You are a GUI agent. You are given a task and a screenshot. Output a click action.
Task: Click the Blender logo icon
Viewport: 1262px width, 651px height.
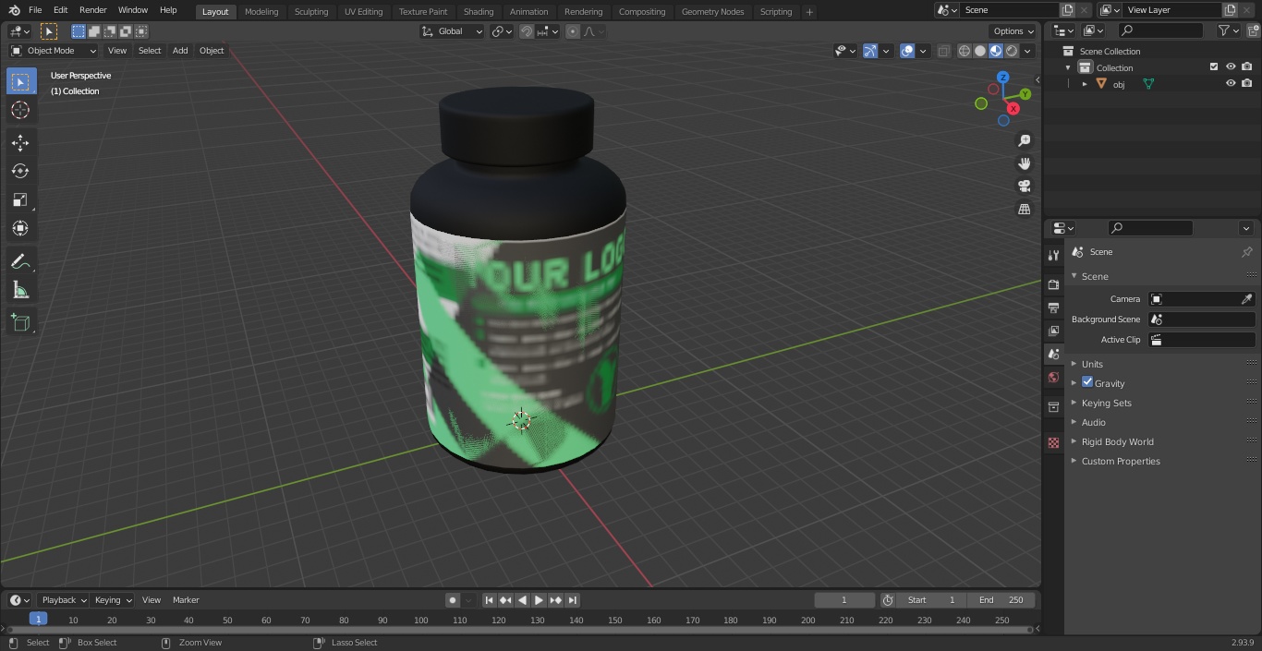(13, 10)
